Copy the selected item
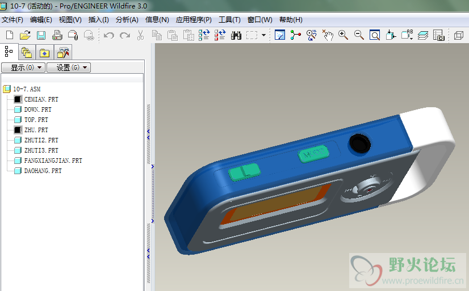The height and width of the screenshot is (291, 469). click(157, 35)
